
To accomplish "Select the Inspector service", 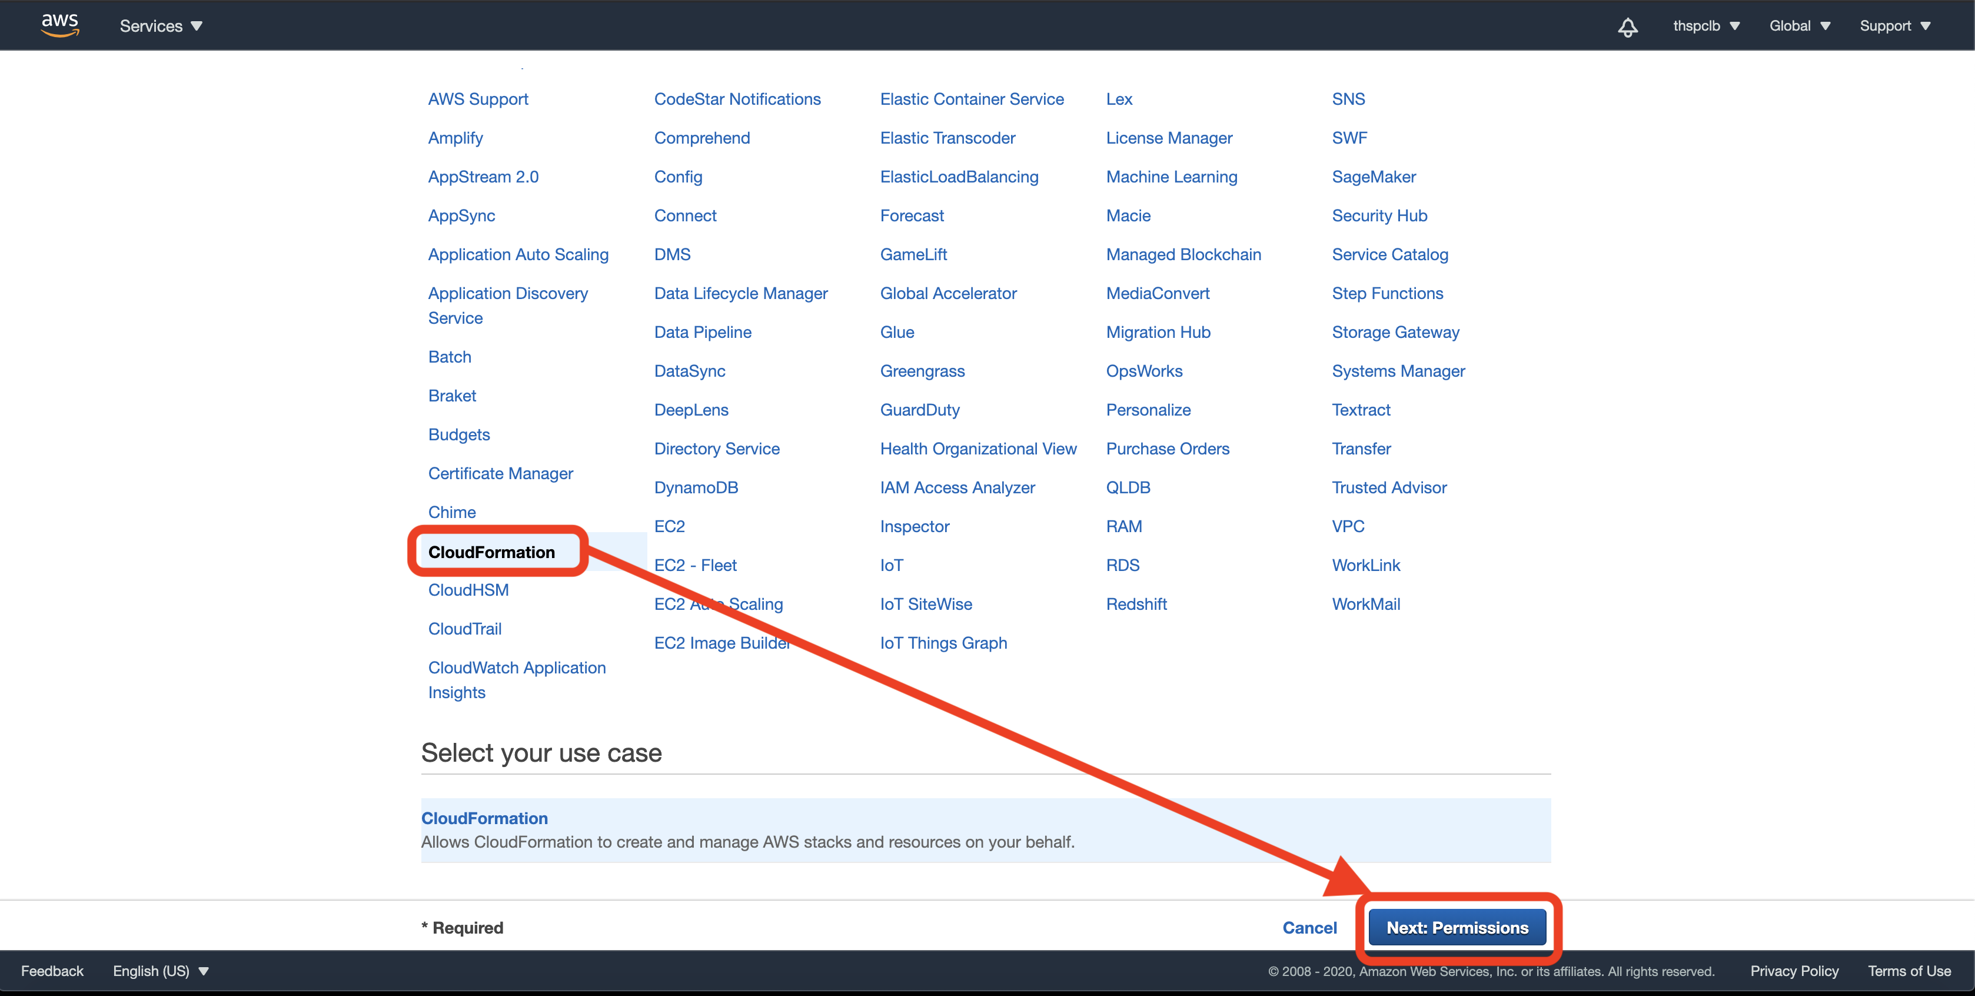I will pyautogui.click(x=915, y=527).
